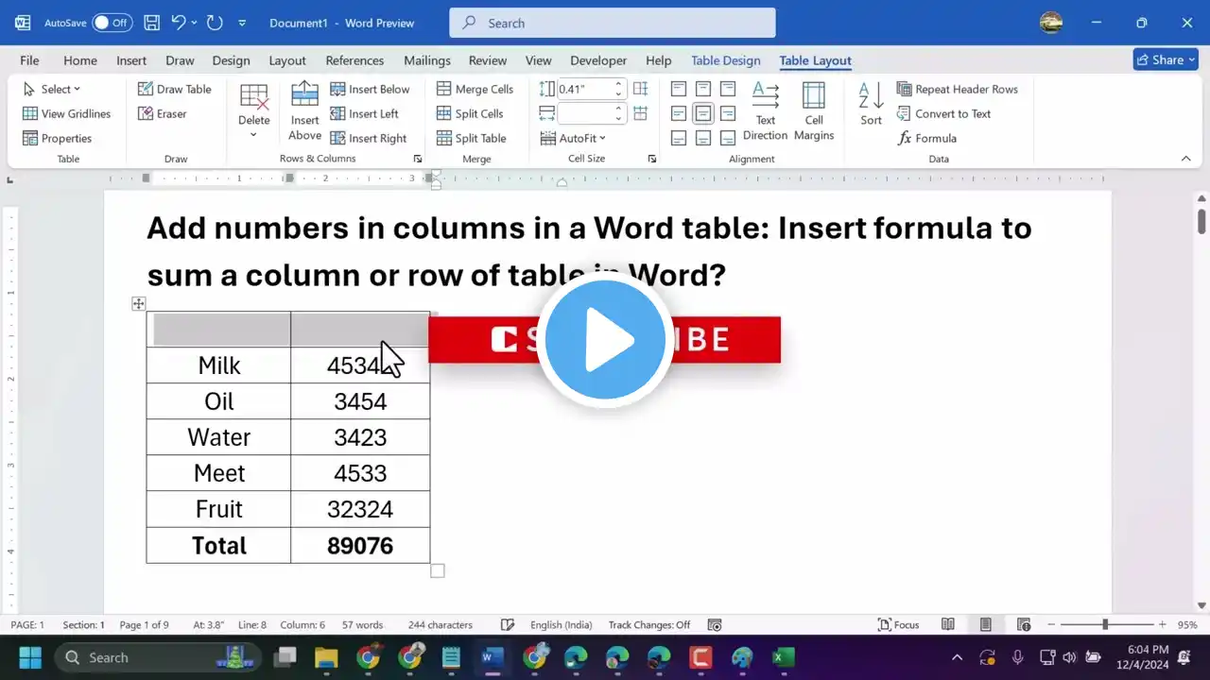Click the Share button
The width and height of the screenshot is (1210, 680).
(1166, 59)
